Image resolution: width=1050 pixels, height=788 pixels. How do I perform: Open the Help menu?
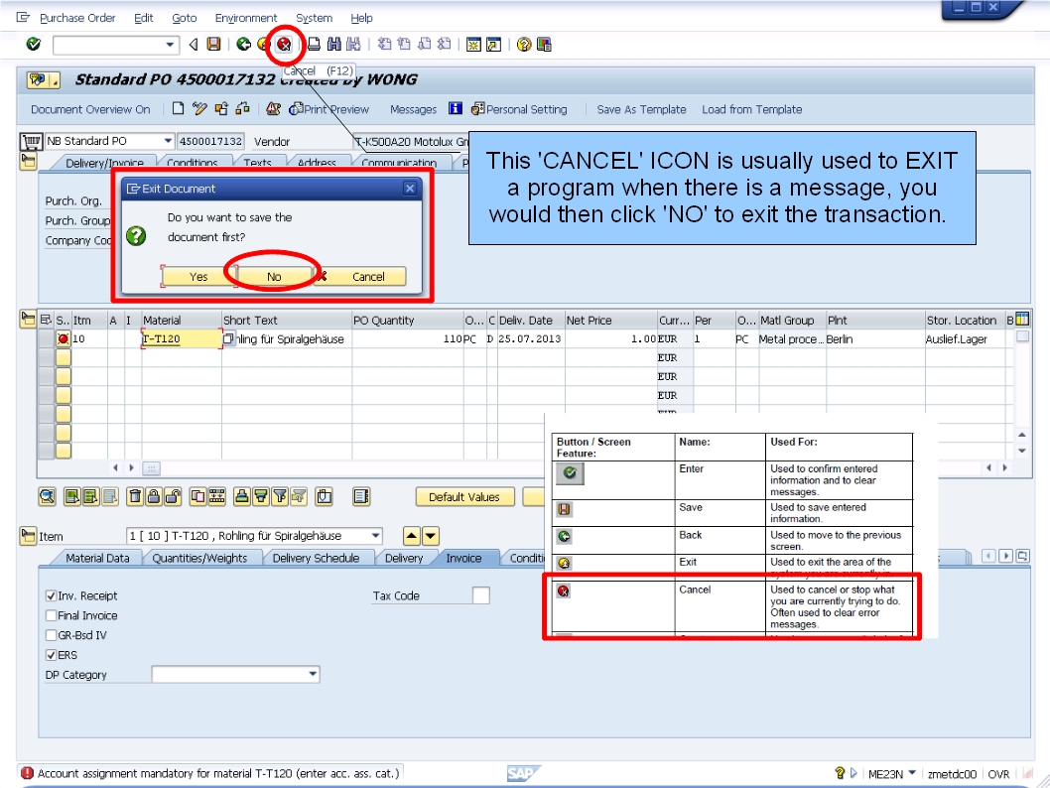(361, 18)
